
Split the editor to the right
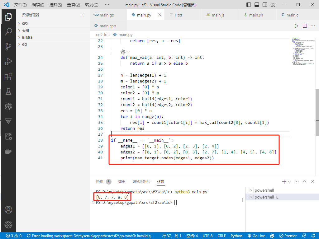305,26
